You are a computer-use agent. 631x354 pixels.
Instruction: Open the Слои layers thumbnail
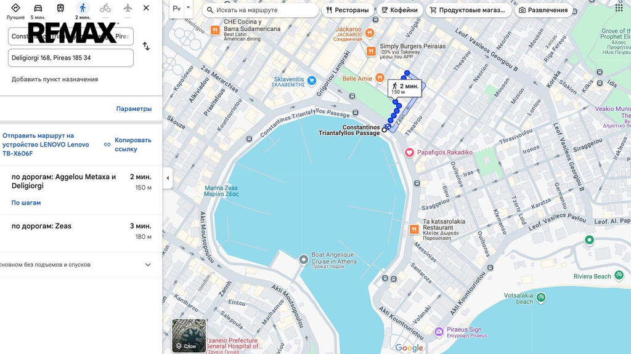click(189, 336)
